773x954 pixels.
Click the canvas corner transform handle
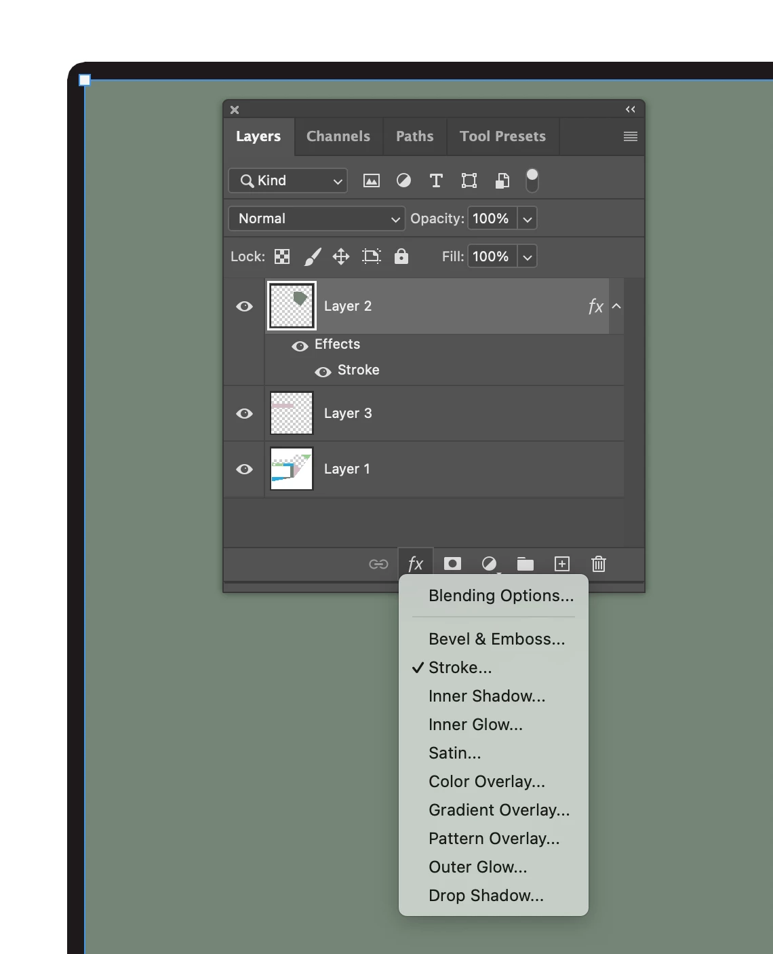[85, 80]
